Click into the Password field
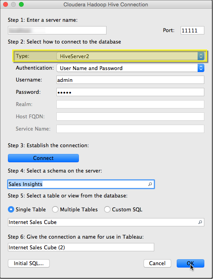This screenshot has height=279, width=213. 130,92
